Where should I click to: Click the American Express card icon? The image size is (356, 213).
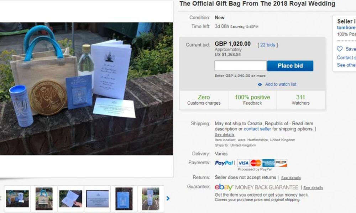(x=268, y=163)
